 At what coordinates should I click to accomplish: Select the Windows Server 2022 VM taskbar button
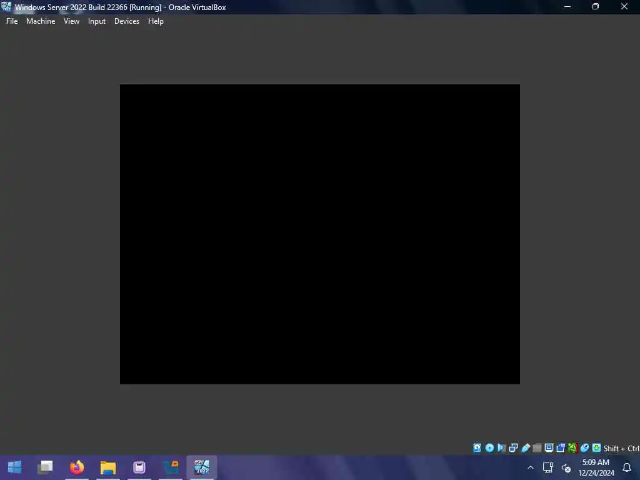202,467
